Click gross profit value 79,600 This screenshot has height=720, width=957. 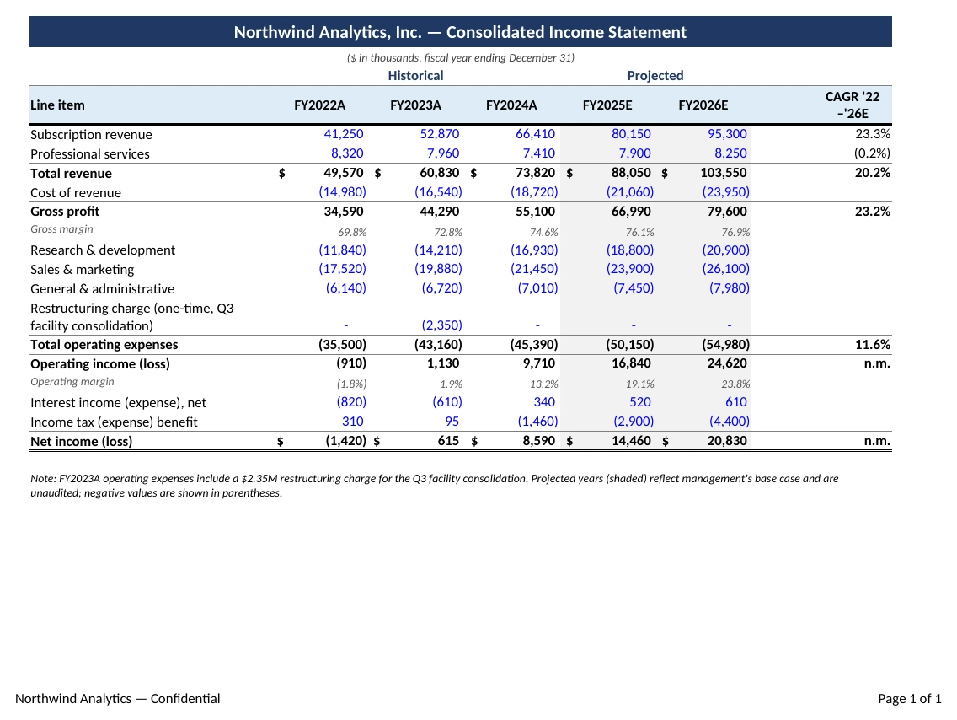pyautogui.click(x=727, y=212)
